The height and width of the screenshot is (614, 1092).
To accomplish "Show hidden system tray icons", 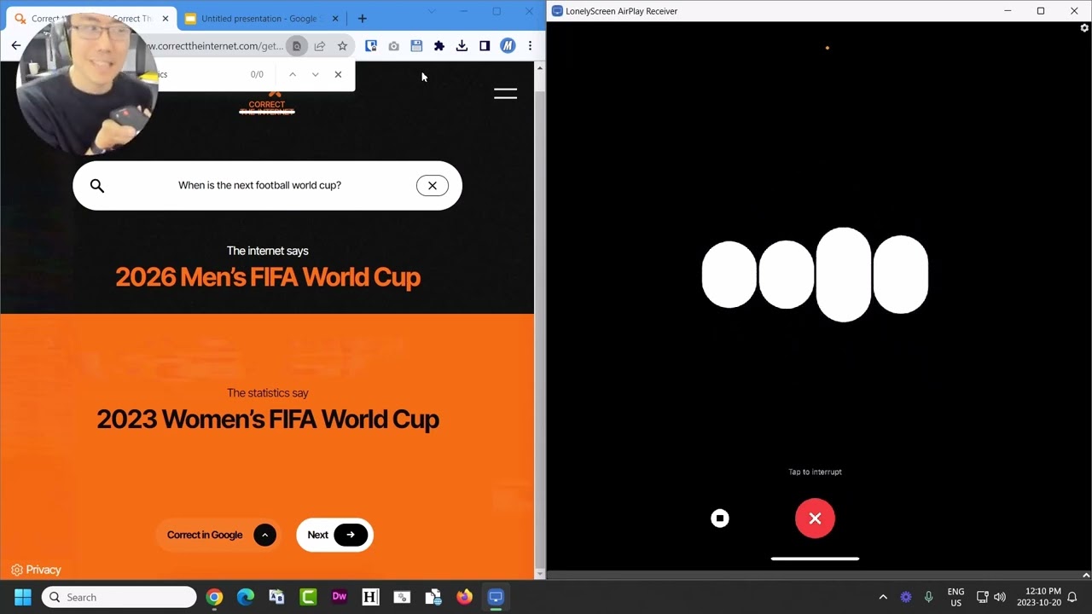I will coord(883,597).
